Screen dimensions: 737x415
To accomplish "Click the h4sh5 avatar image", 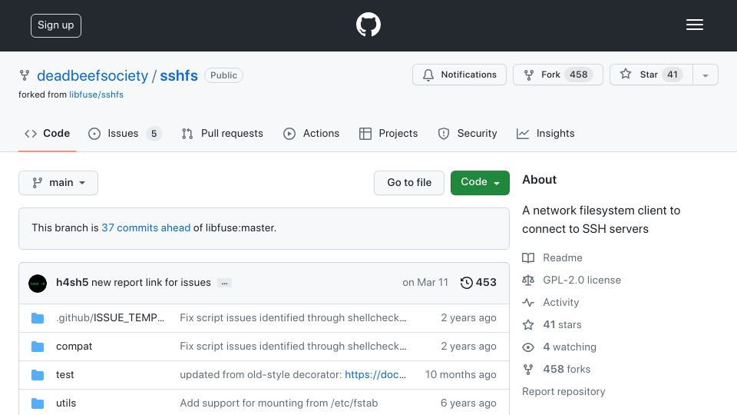I will point(38,284).
